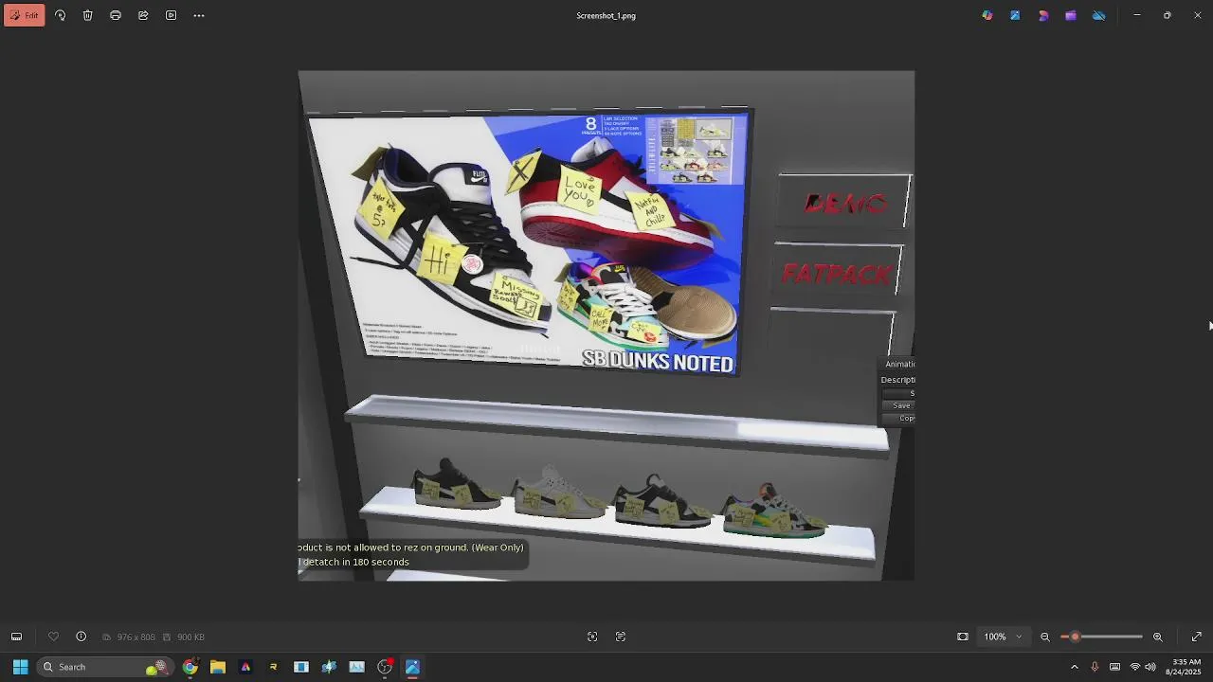Open the Windows Start menu

[20, 667]
